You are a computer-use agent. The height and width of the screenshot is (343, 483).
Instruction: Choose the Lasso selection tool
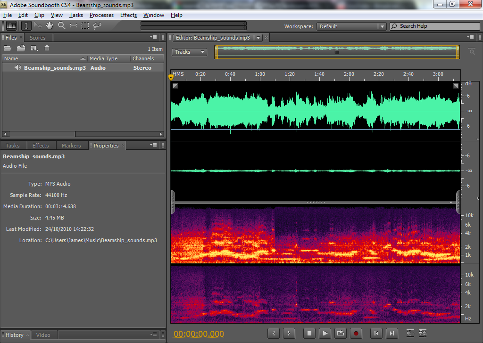97,26
